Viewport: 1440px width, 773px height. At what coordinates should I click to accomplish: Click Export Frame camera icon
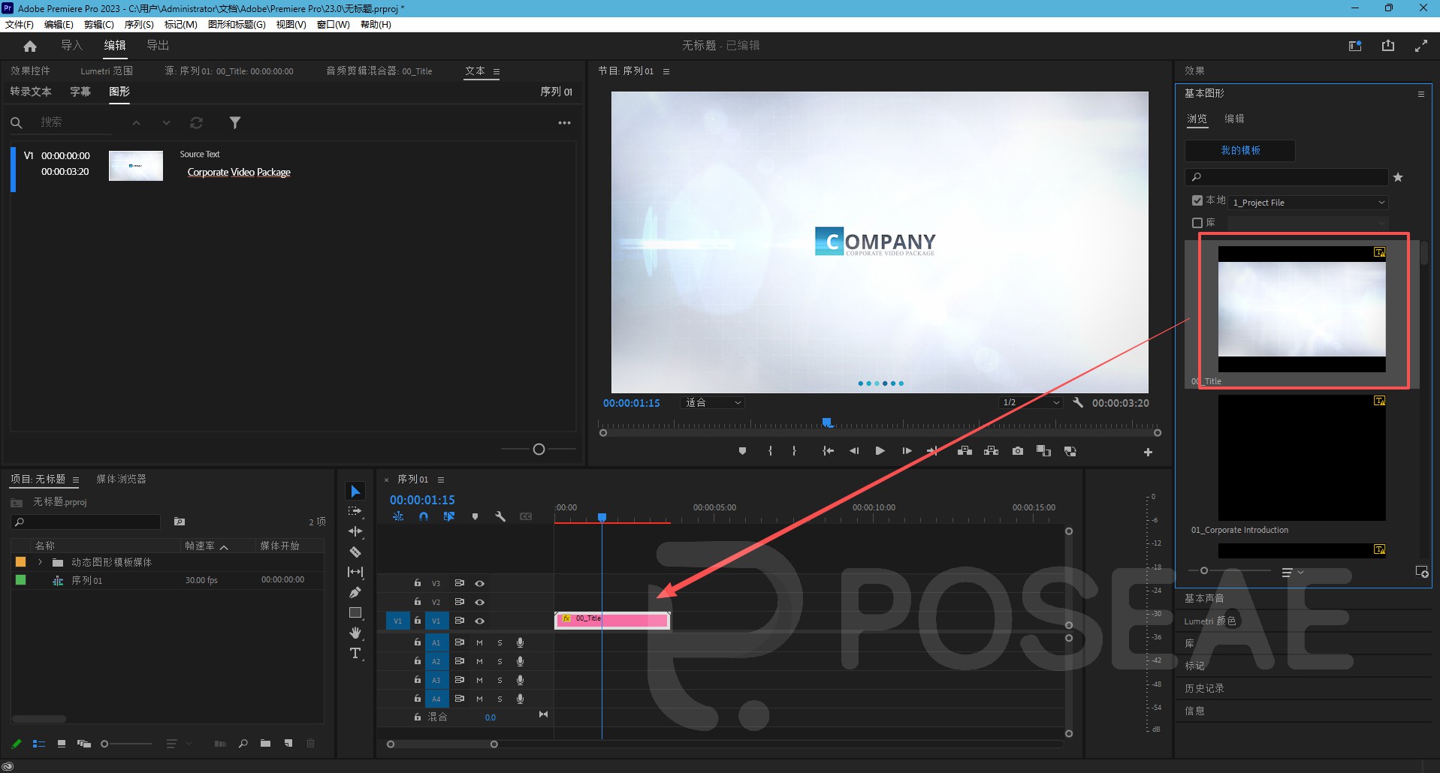[1018, 451]
